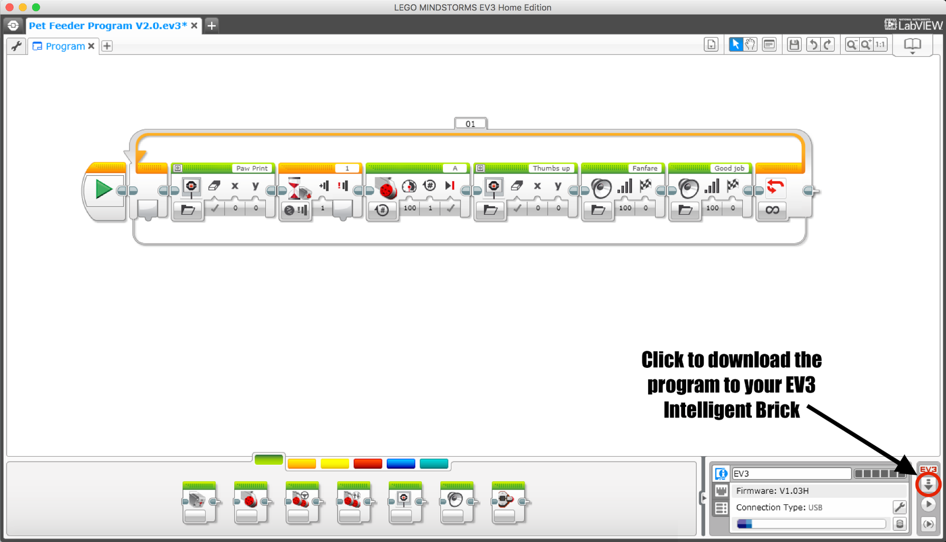Open the Content Editor book icon
This screenshot has width=946, height=542.
coord(912,45)
